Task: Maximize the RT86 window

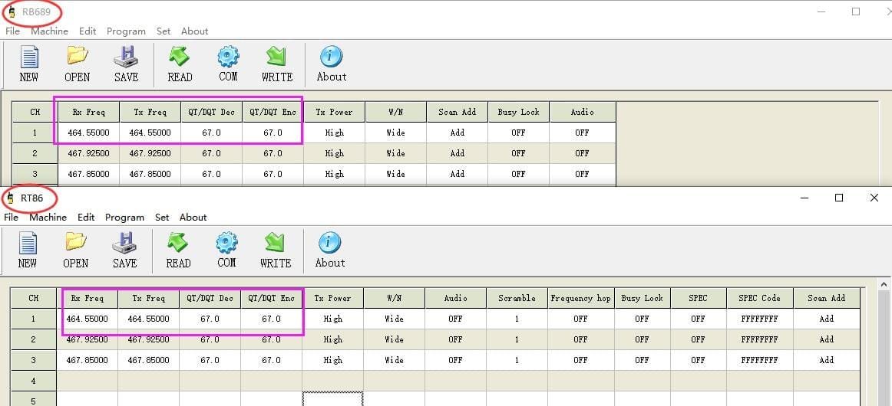Action: pos(839,198)
